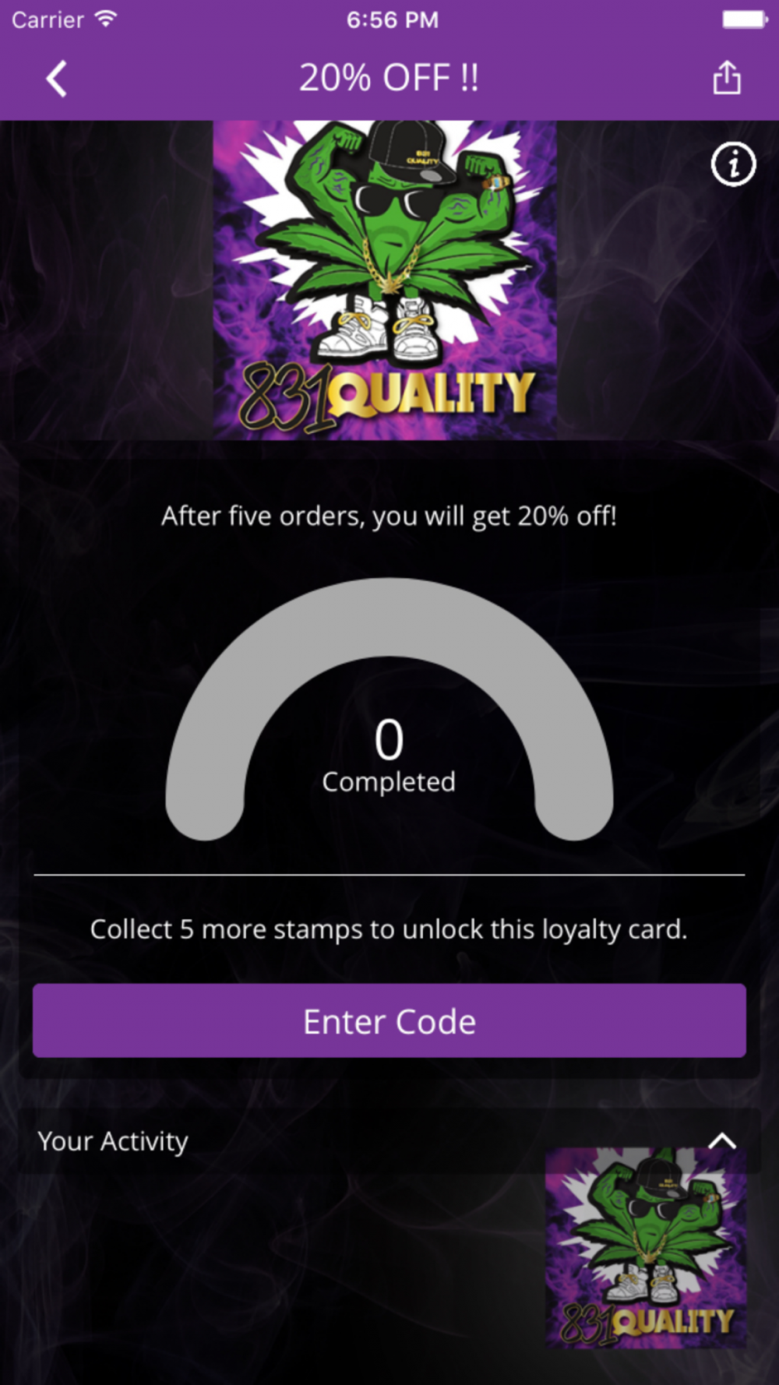This screenshot has height=1385, width=779.
Task: Tap the share icon in header
Action: [726, 78]
